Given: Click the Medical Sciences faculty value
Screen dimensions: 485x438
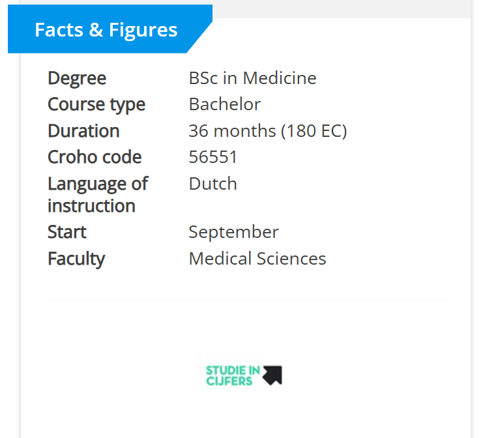Looking at the screenshot, I should pos(257,259).
